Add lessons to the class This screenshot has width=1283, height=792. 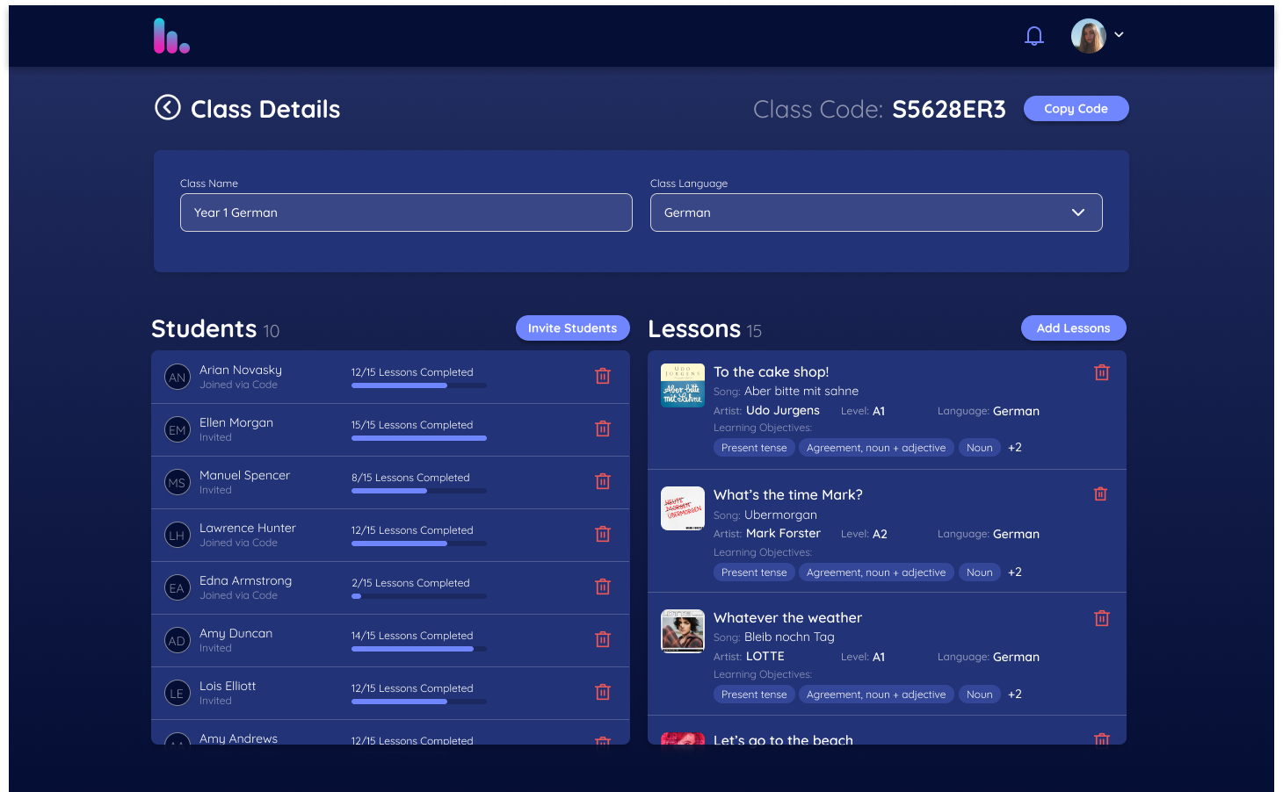[1073, 328]
